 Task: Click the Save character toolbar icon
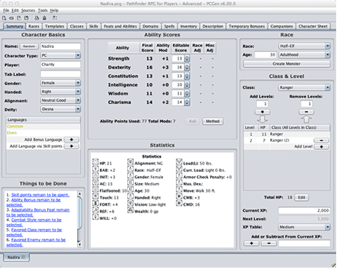coord(26,18)
